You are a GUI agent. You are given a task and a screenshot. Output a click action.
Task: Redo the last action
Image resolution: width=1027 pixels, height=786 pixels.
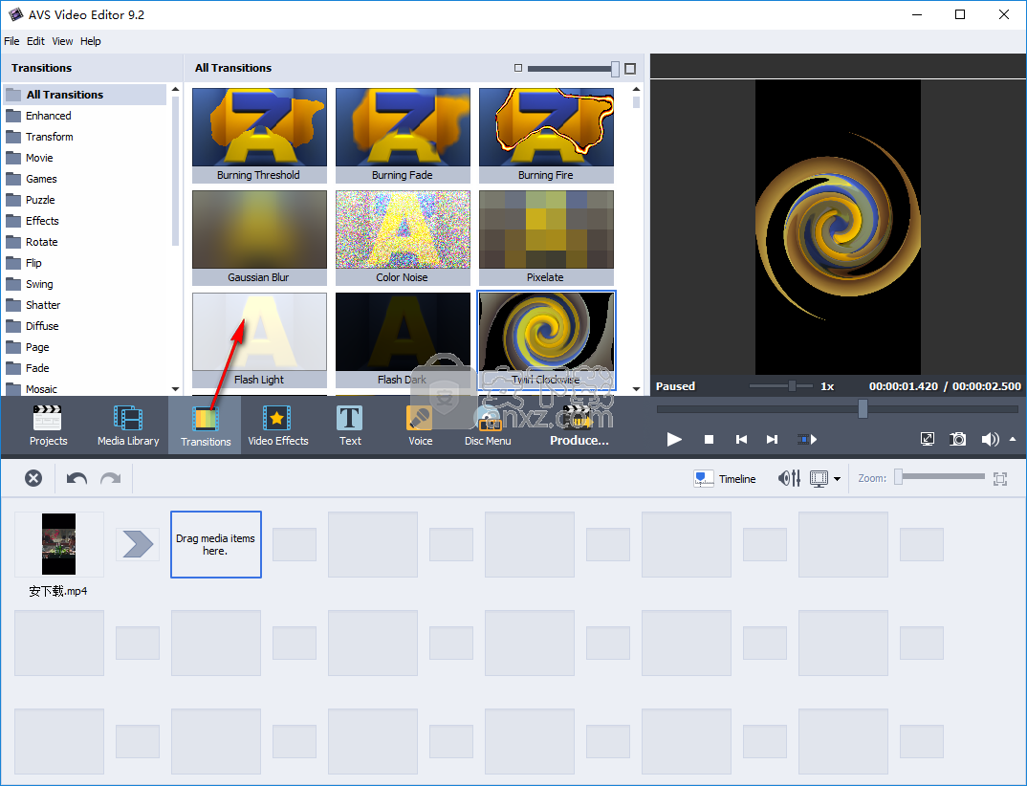[111, 479]
